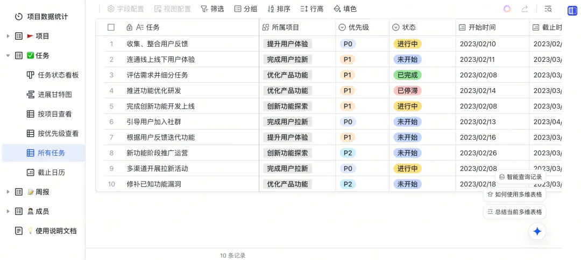Click the 排序 sort tool
The image size is (581, 260).
pos(279,9)
